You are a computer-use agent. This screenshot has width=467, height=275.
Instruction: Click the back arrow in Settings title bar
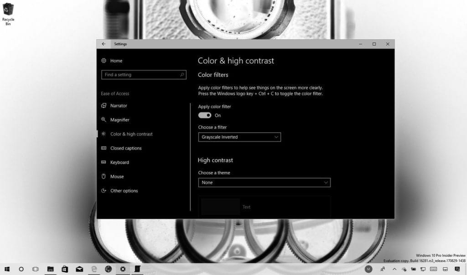coord(104,44)
